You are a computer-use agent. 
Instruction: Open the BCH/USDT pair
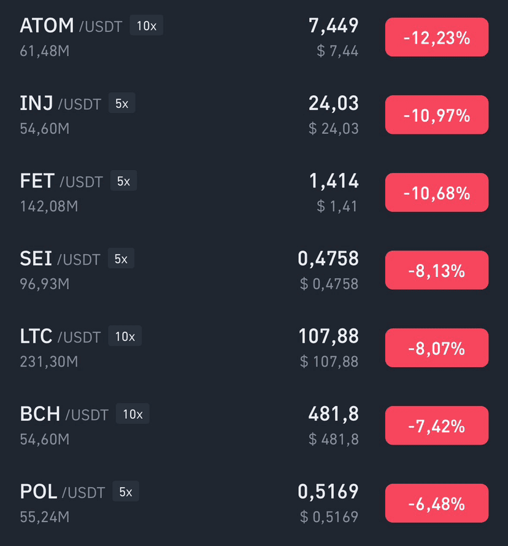(254, 426)
